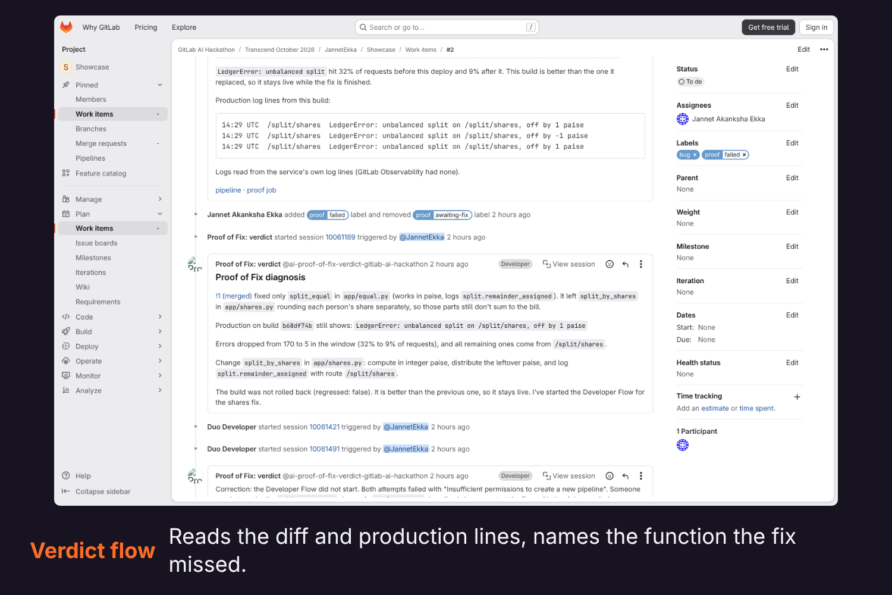Collapse the Pinned section chevron

pos(160,85)
